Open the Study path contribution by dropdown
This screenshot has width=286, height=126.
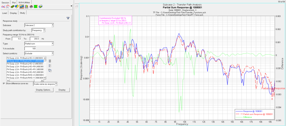[x=39, y=30]
